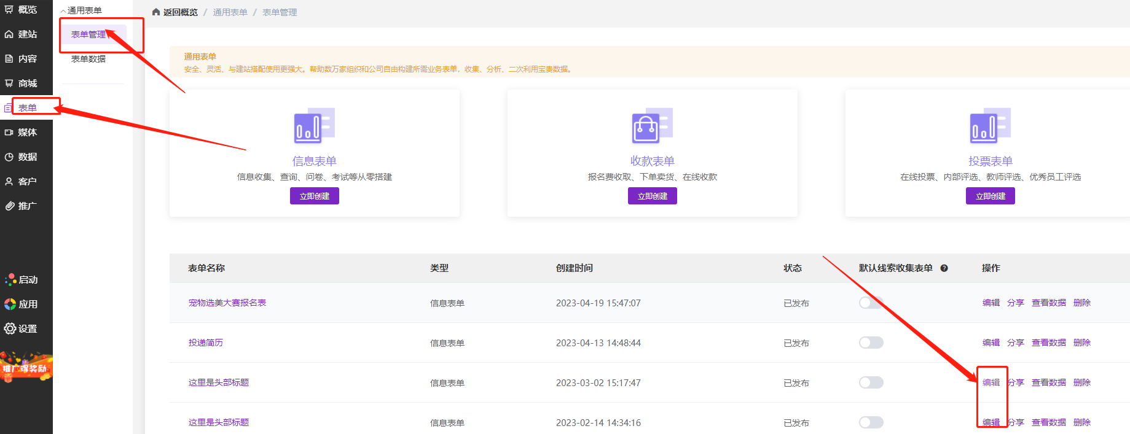Click the 概览 overview sidebar icon
The height and width of the screenshot is (434, 1130).
9,10
